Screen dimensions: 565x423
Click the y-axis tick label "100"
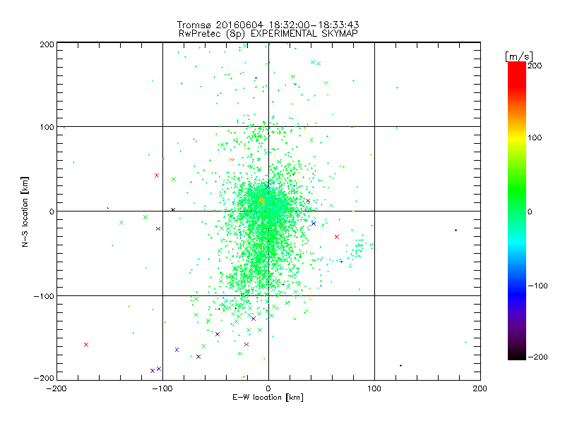click(x=47, y=127)
